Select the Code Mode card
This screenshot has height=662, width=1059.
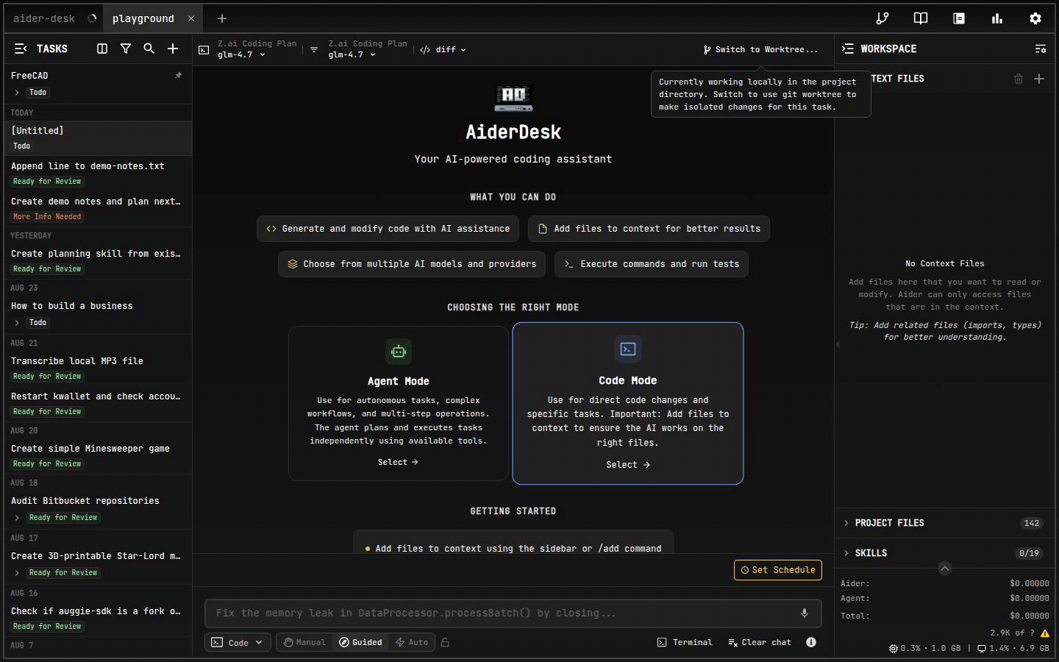628,404
